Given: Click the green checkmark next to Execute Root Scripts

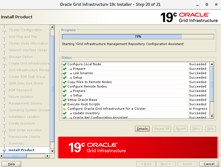Looking at the screenshot, I should [x=64, y=104].
